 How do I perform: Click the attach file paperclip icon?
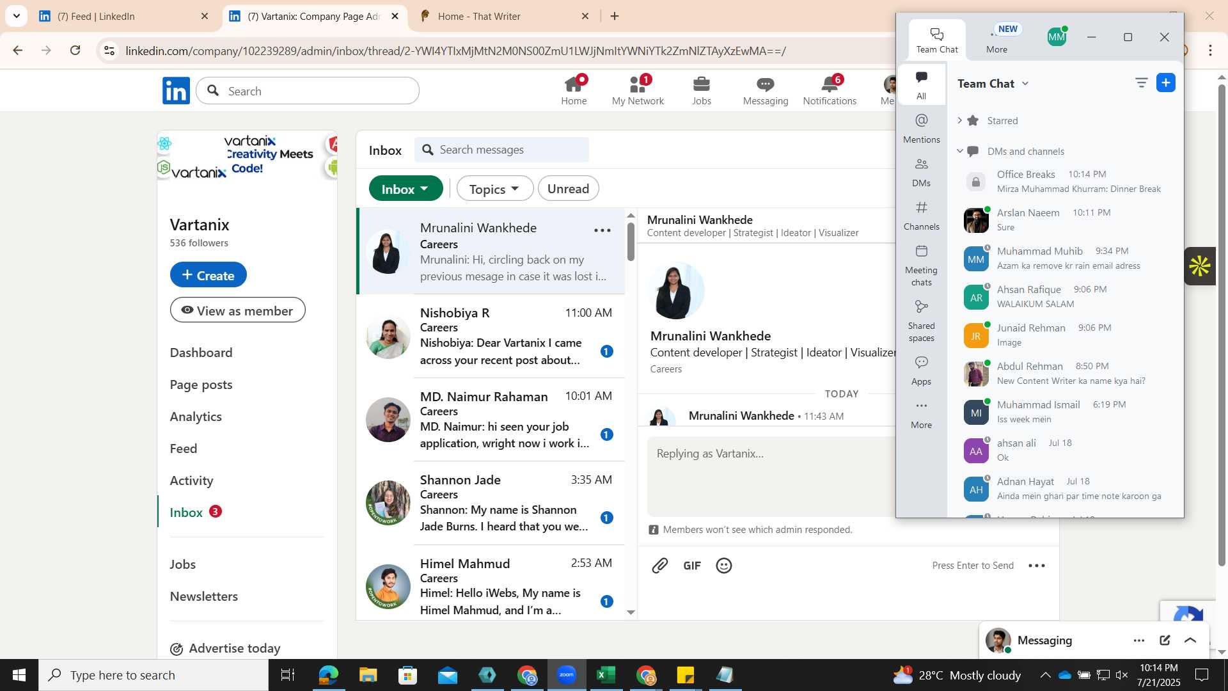click(660, 566)
